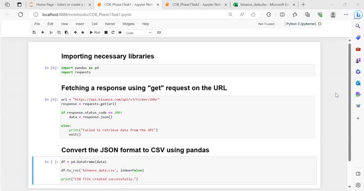Open a new browser tab
Image resolution: width=364 pixels, height=191 pixels.
(303, 4)
